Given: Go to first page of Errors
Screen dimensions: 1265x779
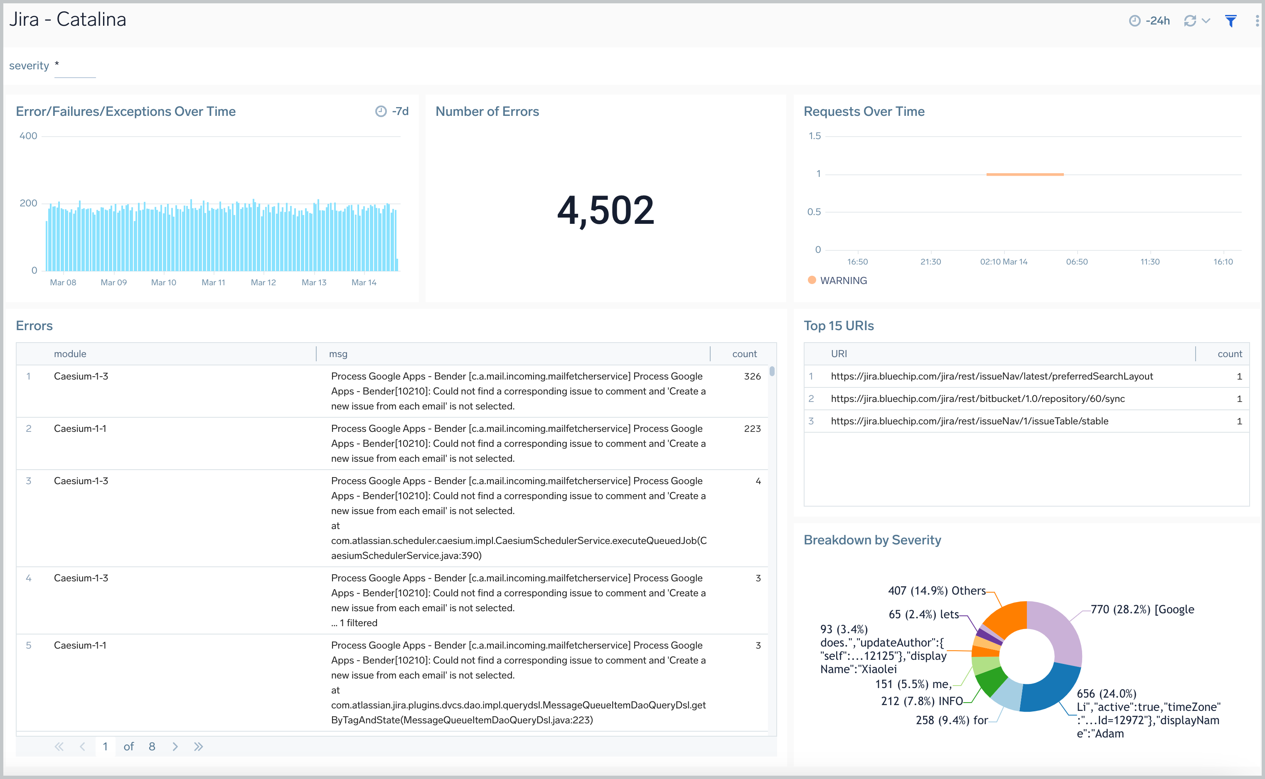Looking at the screenshot, I should [59, 746].
